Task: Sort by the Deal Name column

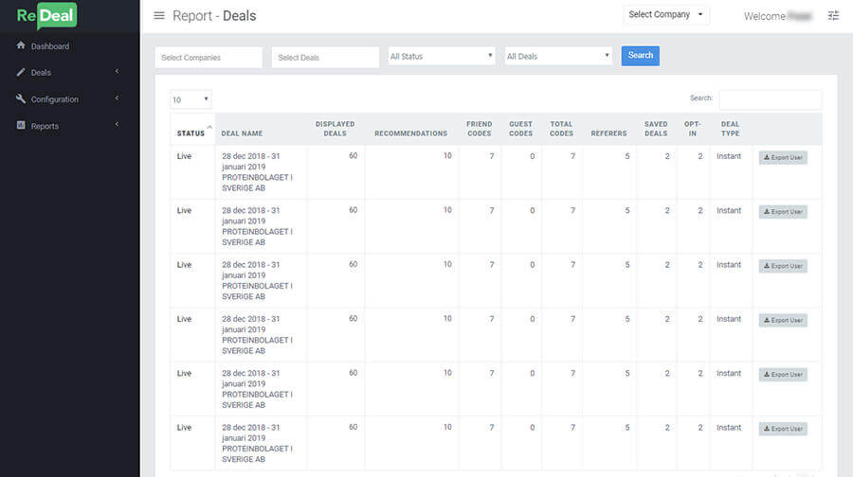Action: click(x=261, y=130)
